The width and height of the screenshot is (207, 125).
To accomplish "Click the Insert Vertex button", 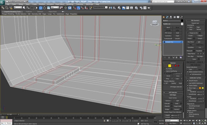I will tap(173, 98).
